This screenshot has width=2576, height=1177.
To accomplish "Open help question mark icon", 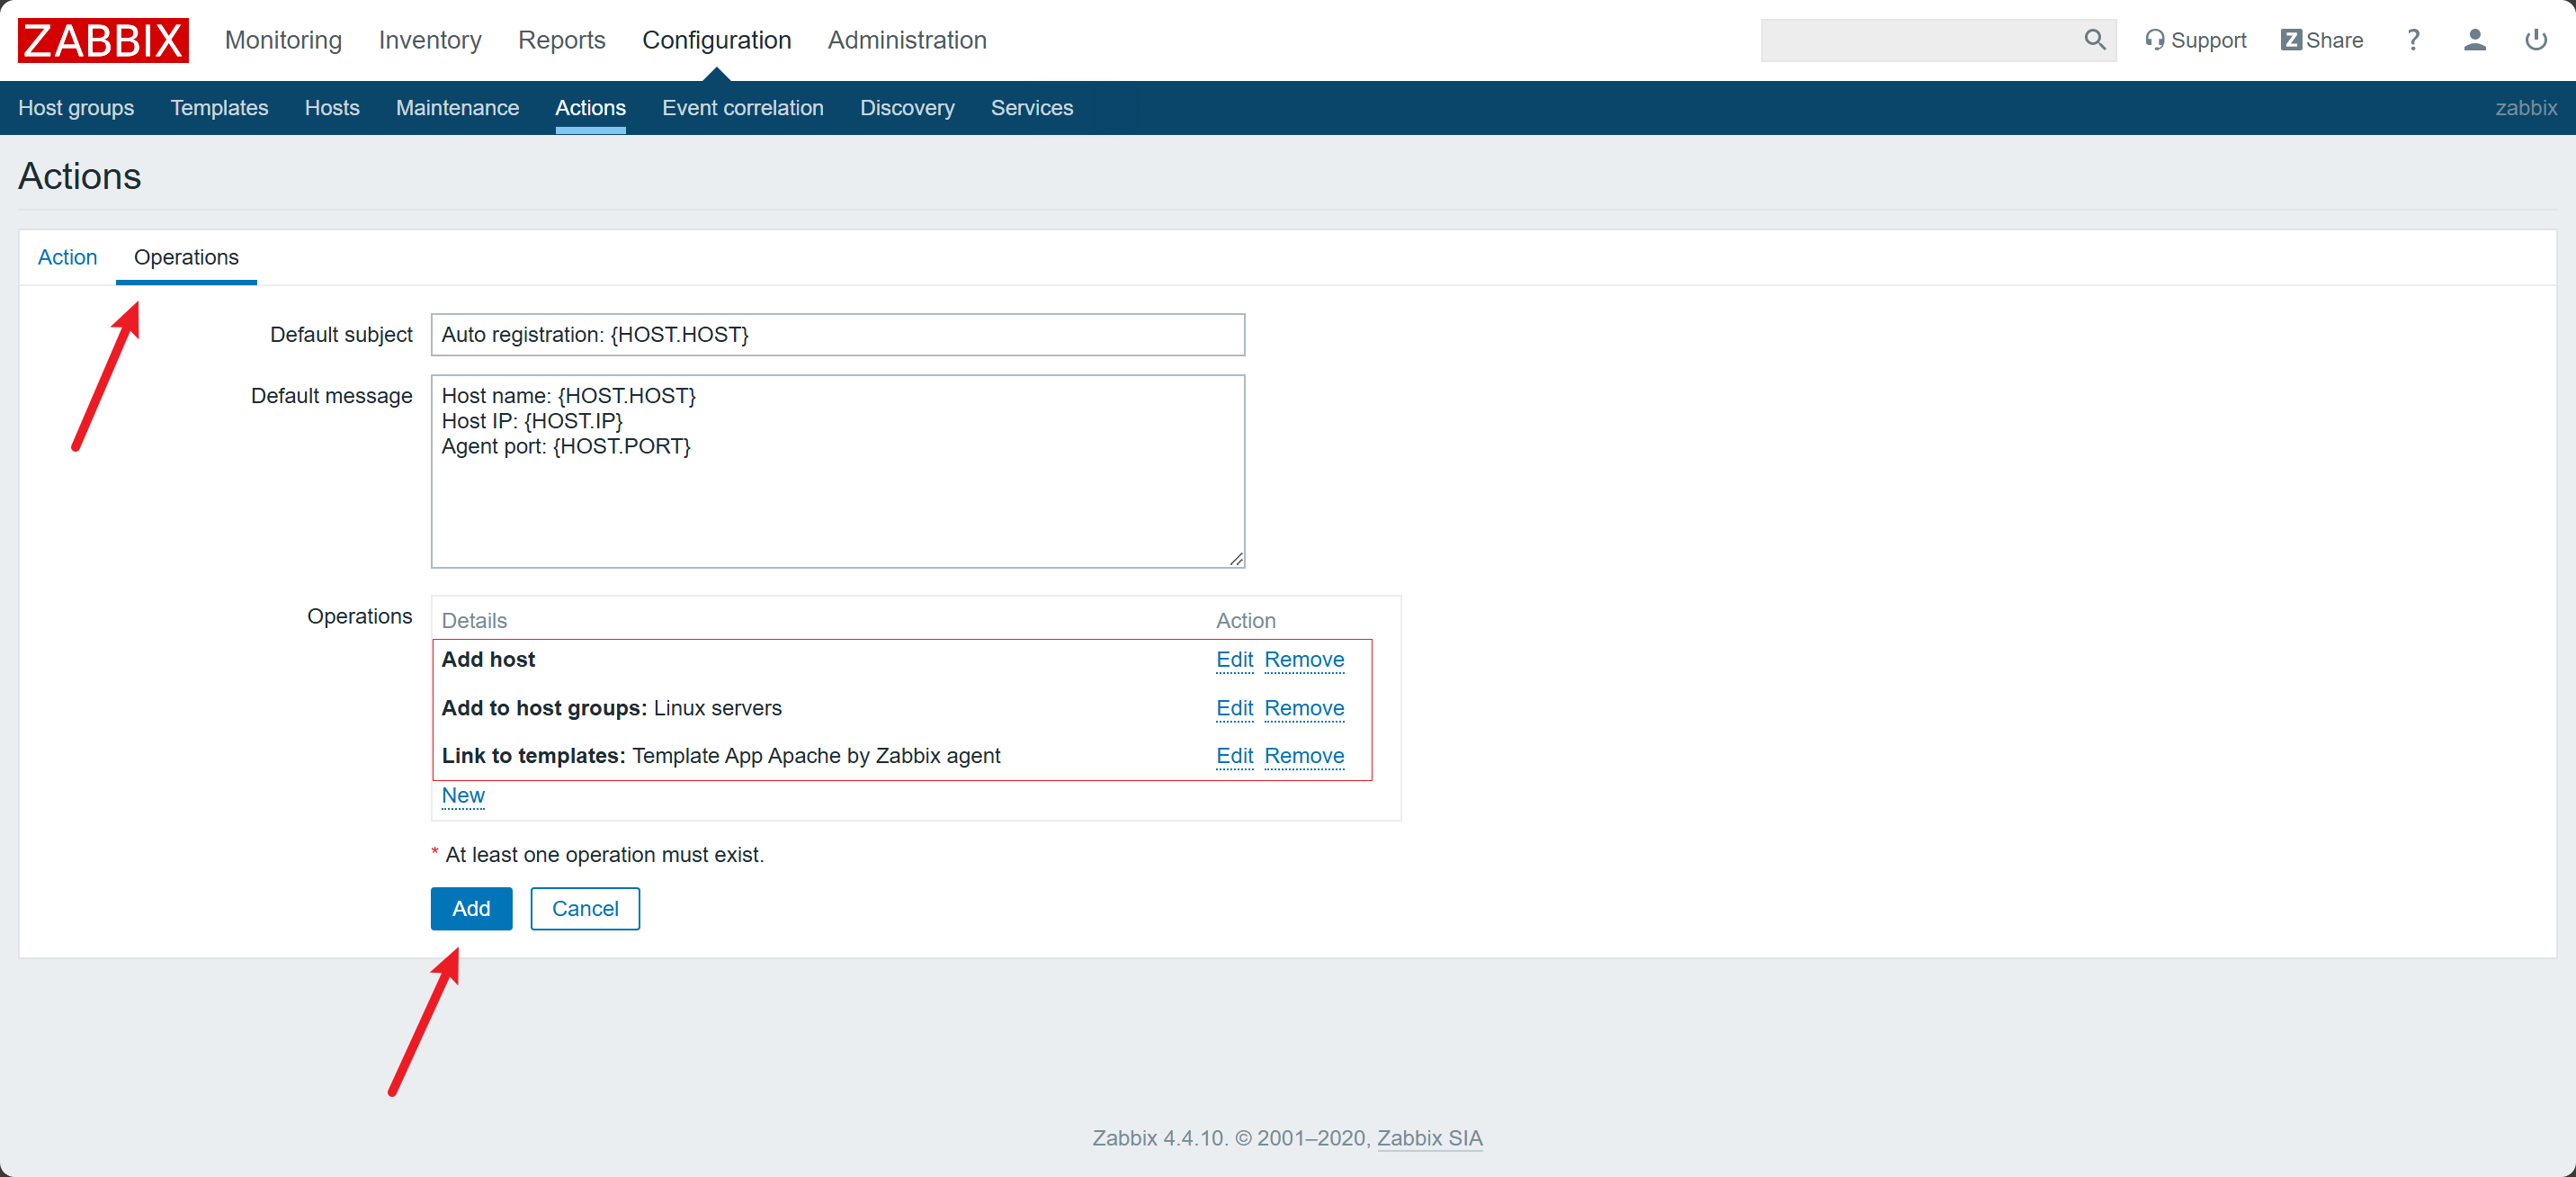I will coord(2413,40).
